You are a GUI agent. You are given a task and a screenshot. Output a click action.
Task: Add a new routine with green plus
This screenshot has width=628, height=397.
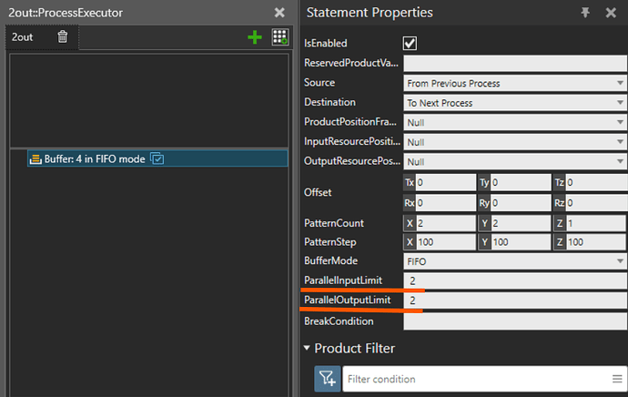(x=255, y=37)
